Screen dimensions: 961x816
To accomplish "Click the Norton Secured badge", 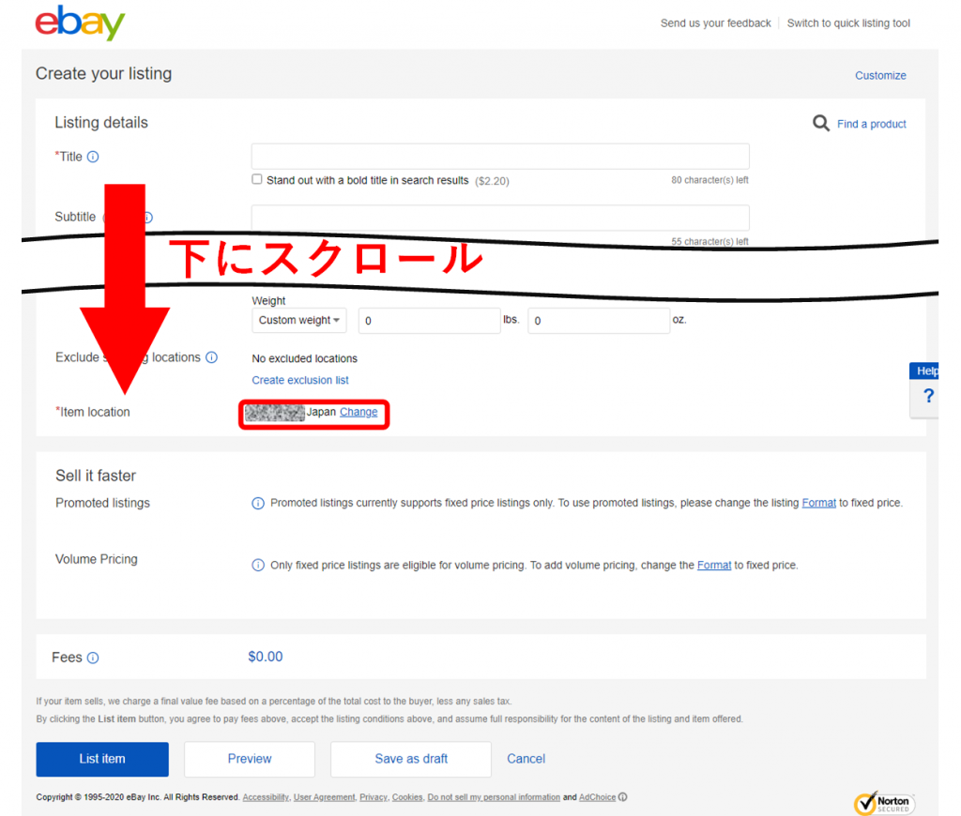I will (x=884, y=803).
